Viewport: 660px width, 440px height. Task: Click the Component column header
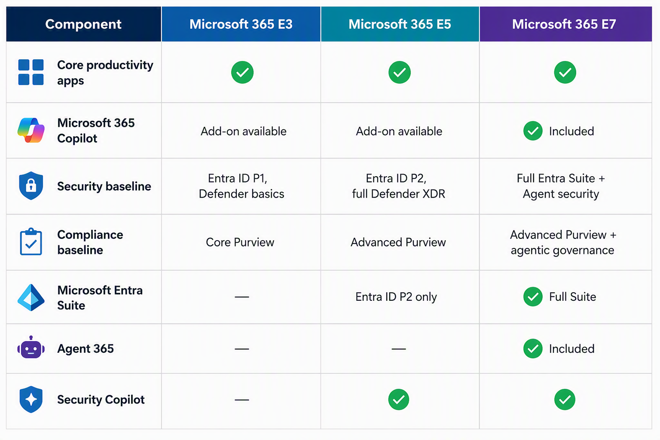[x=84, y=24]
